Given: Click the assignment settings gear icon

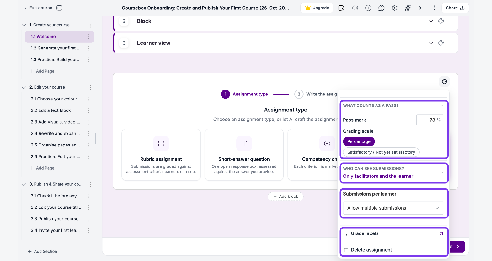Looking at the screenshot, I should coord(444,82).
